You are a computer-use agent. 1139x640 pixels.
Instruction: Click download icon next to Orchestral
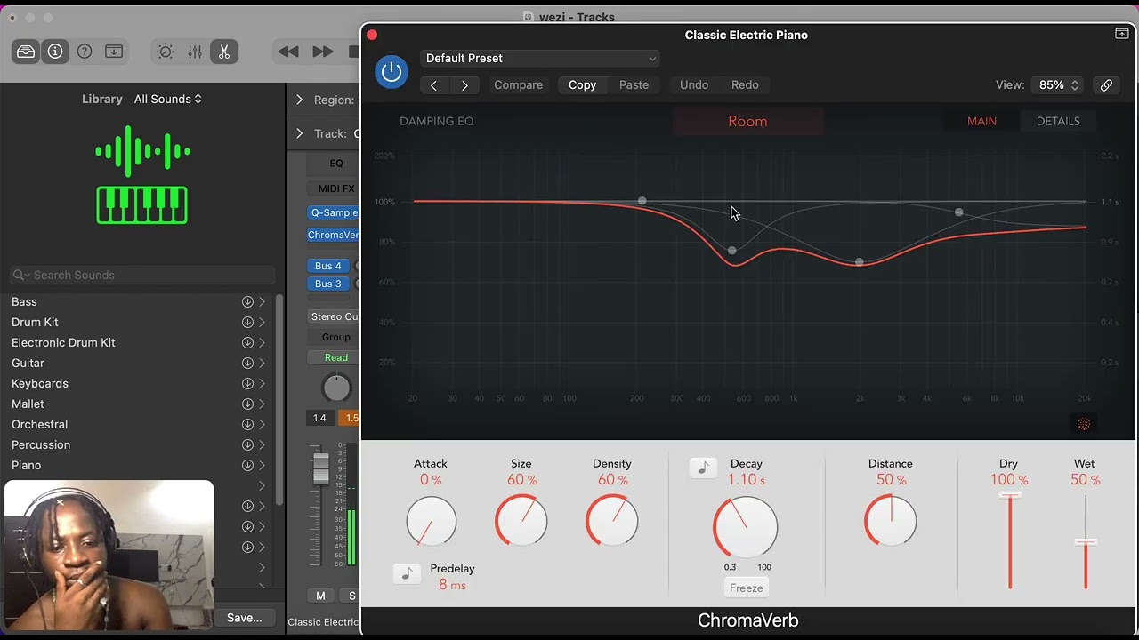(x=247, y=425)
